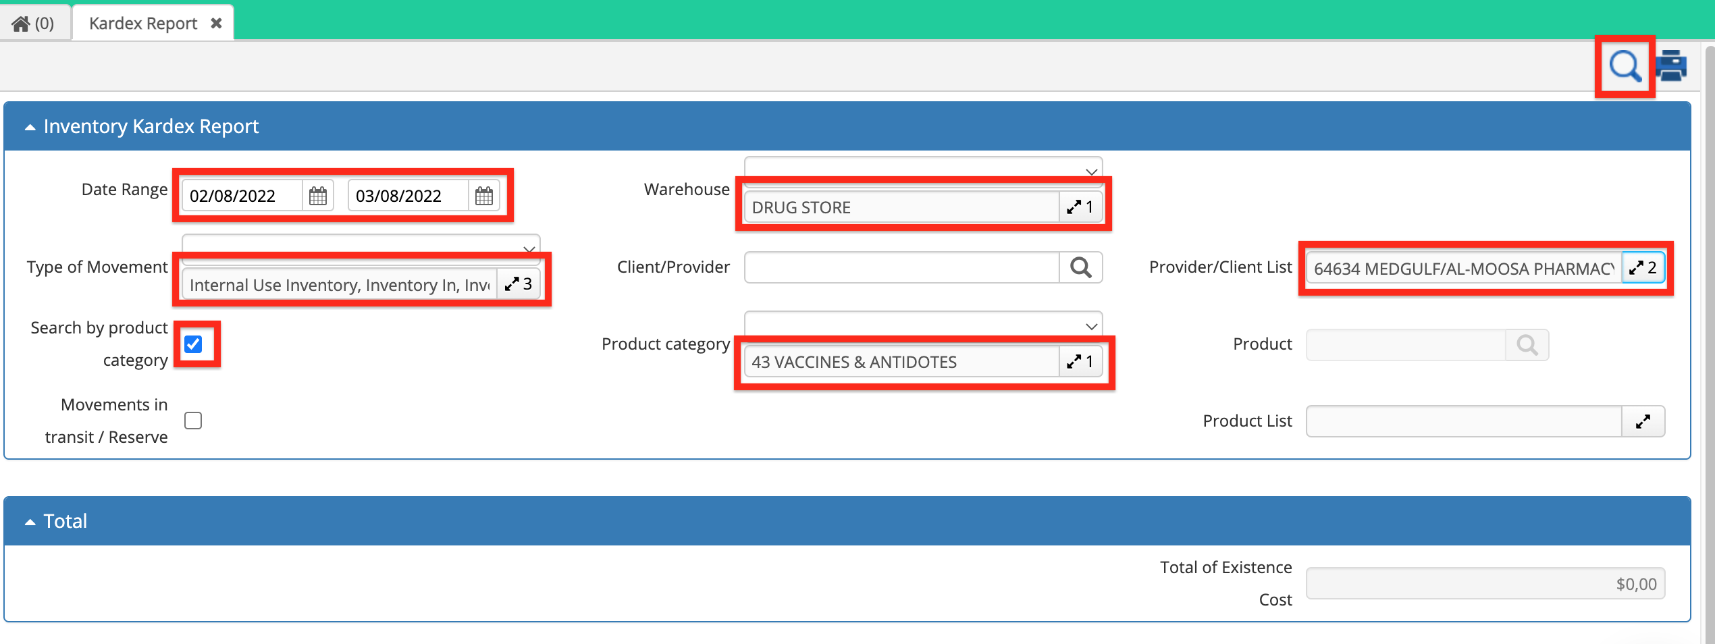The image size is (1715, 644).
Task: Enable Movements in transit / Reserve
Action: click(x=192, y=420)
